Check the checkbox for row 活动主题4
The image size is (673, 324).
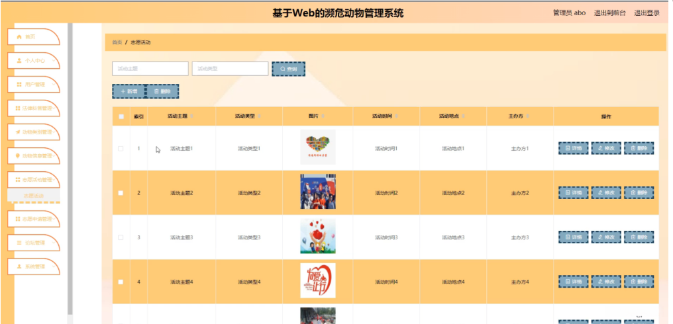pyautogui.click(x=121, y=282)
